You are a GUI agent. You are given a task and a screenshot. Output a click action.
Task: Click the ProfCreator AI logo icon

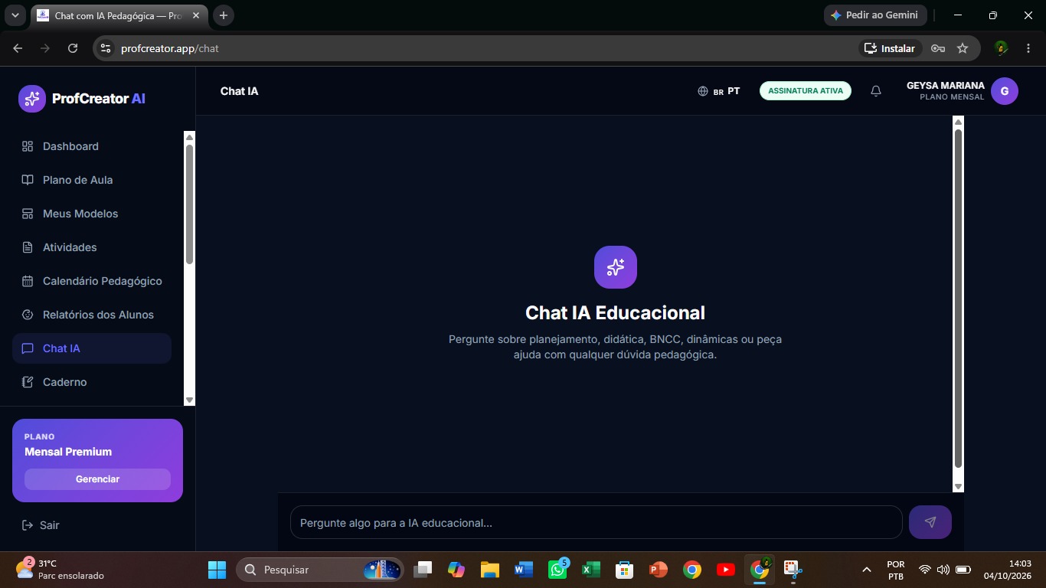[32, 99]
